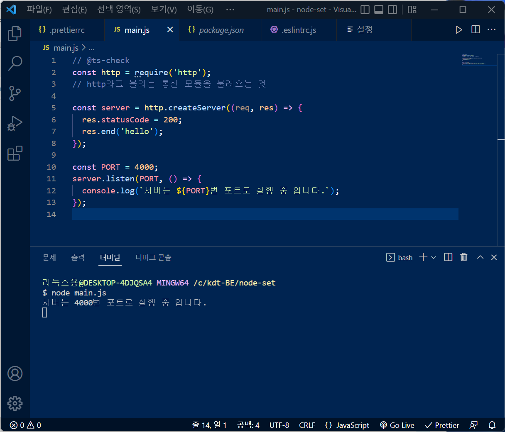Open the 선택 영역(S) menu
This screenshot has width=505, height=432.
click(119, 9)
